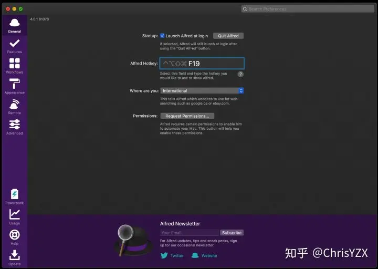Click the Twitter bird icon
The width and height of the screenshot is (378, 269).
coord(164,255)
